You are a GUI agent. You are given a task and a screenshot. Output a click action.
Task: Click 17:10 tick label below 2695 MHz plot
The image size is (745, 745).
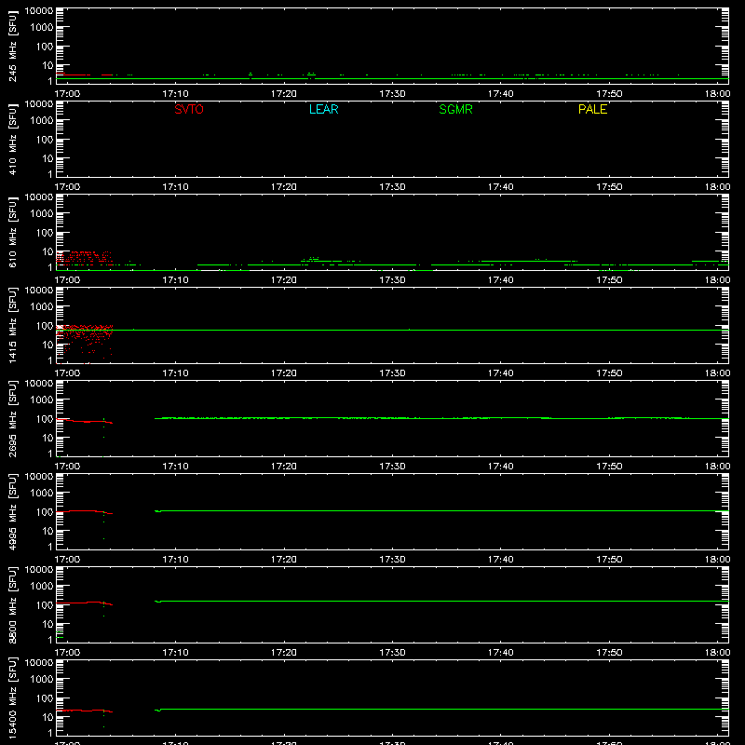175,467
